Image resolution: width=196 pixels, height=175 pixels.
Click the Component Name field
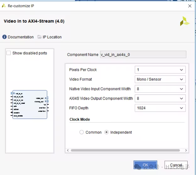(143, 55)
